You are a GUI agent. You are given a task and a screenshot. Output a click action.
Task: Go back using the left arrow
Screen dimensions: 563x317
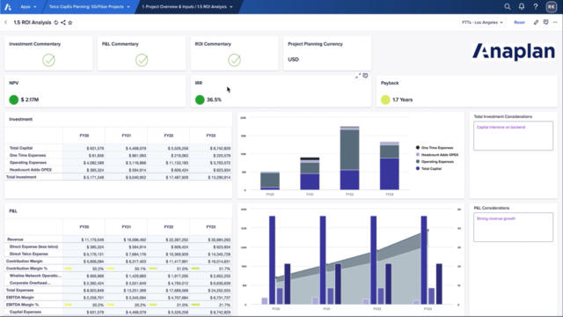point(6,22)
